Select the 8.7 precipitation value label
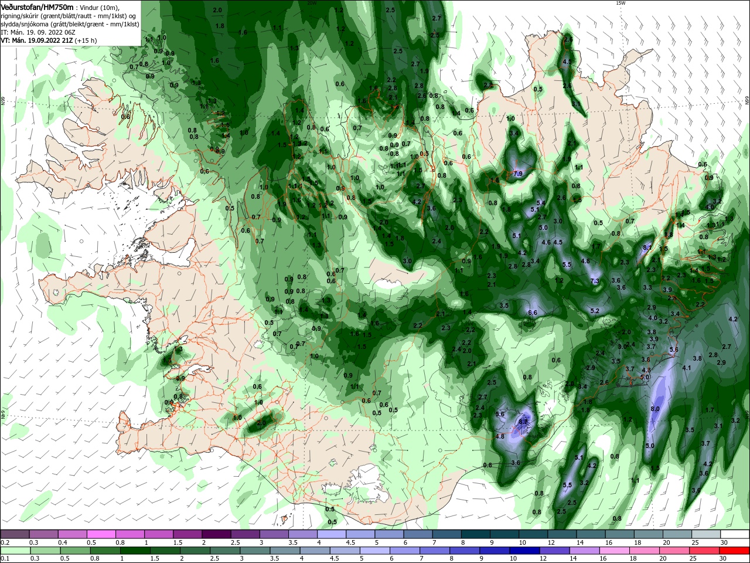750x563 pixels. tap(524, 421)
